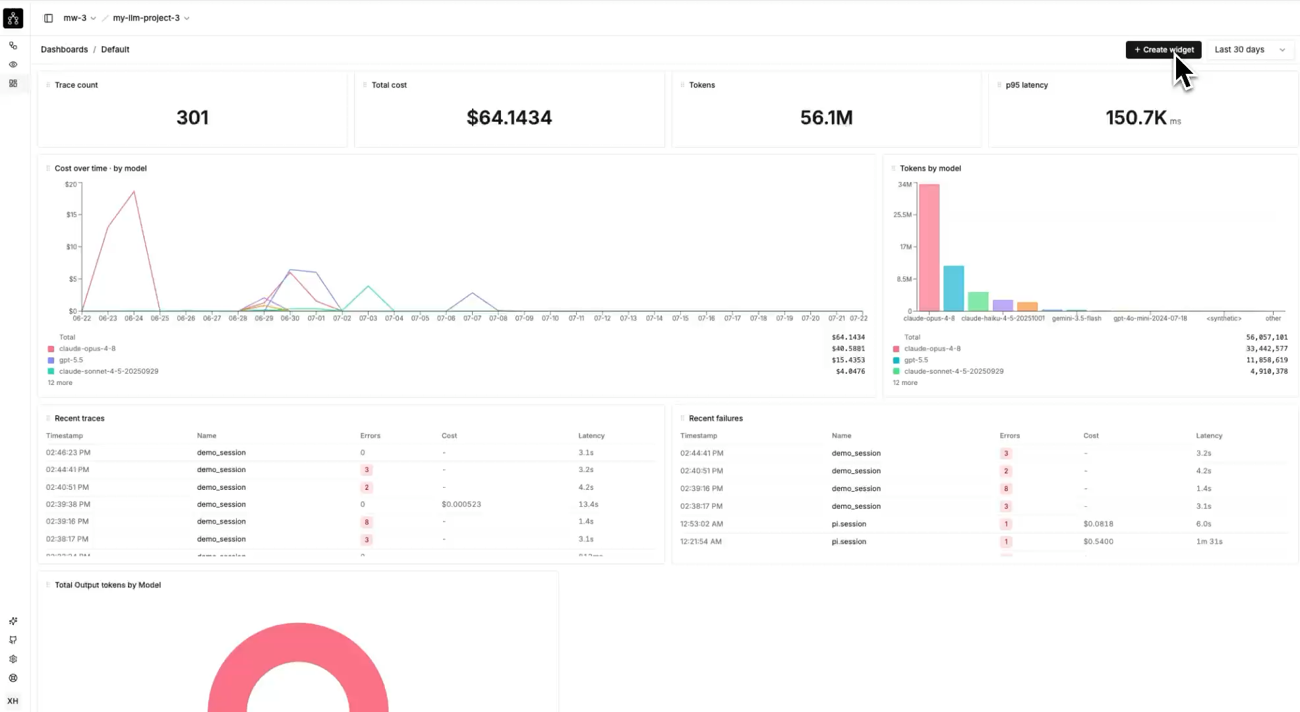Click claude-opus-4-8 swatch in Tokens by model legend
The width and height of the screenshot is (1300, 712).
point(896,349)
